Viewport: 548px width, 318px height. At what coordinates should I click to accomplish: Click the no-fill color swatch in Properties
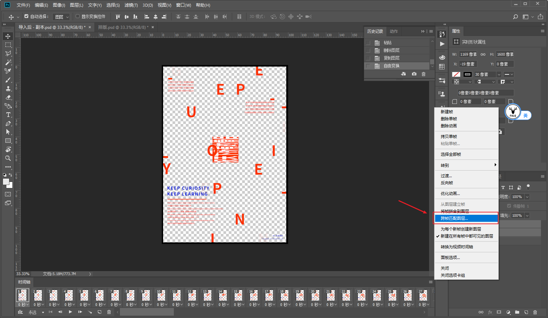456,74
